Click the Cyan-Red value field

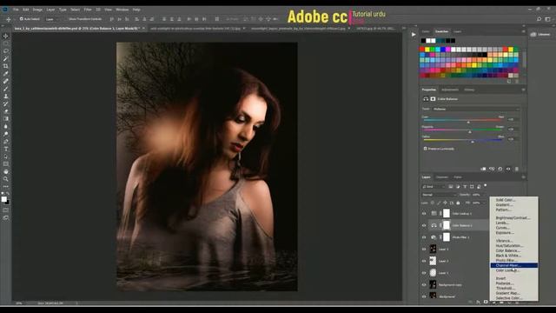coord(513,120)
